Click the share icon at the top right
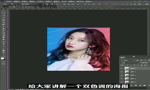150x90 pixels. (x=147, y=4)
